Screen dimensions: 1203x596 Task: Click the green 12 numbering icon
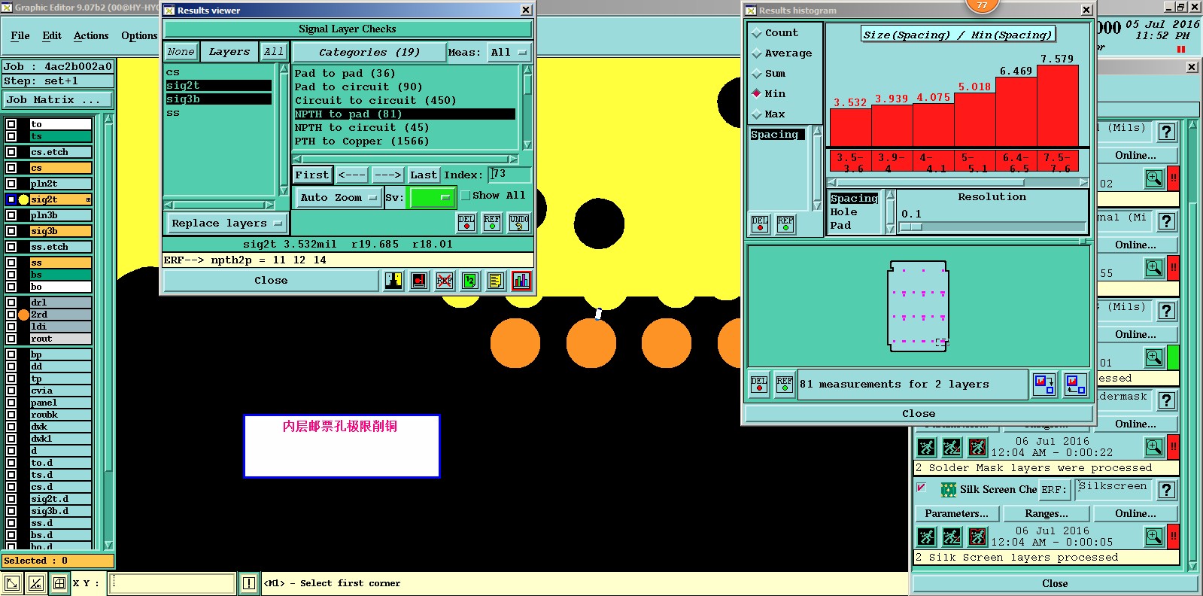[x=470, y=281]
